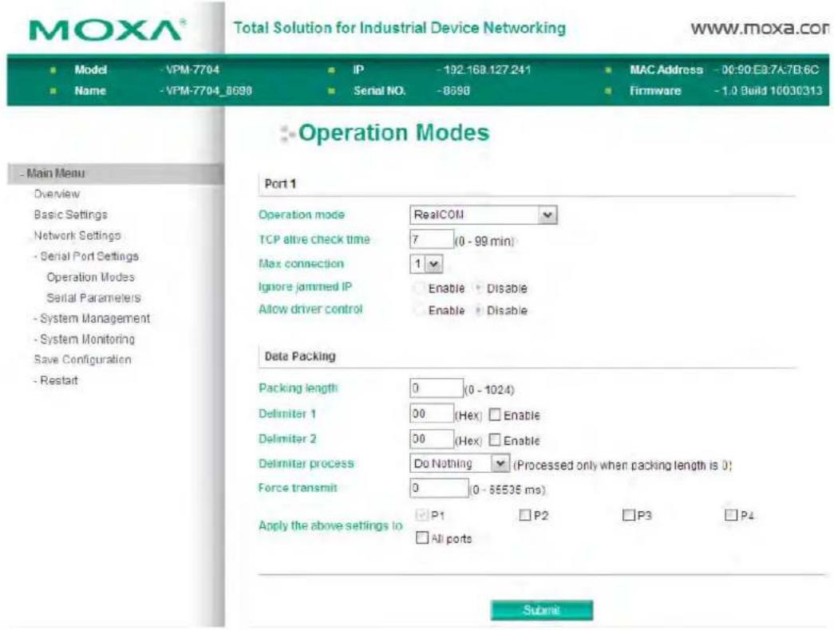The height and width of the screenshot is (630, 834).
Task: Click the Delimiter 2 hex field
Action: pyautogui.click(x=431, y=439)
